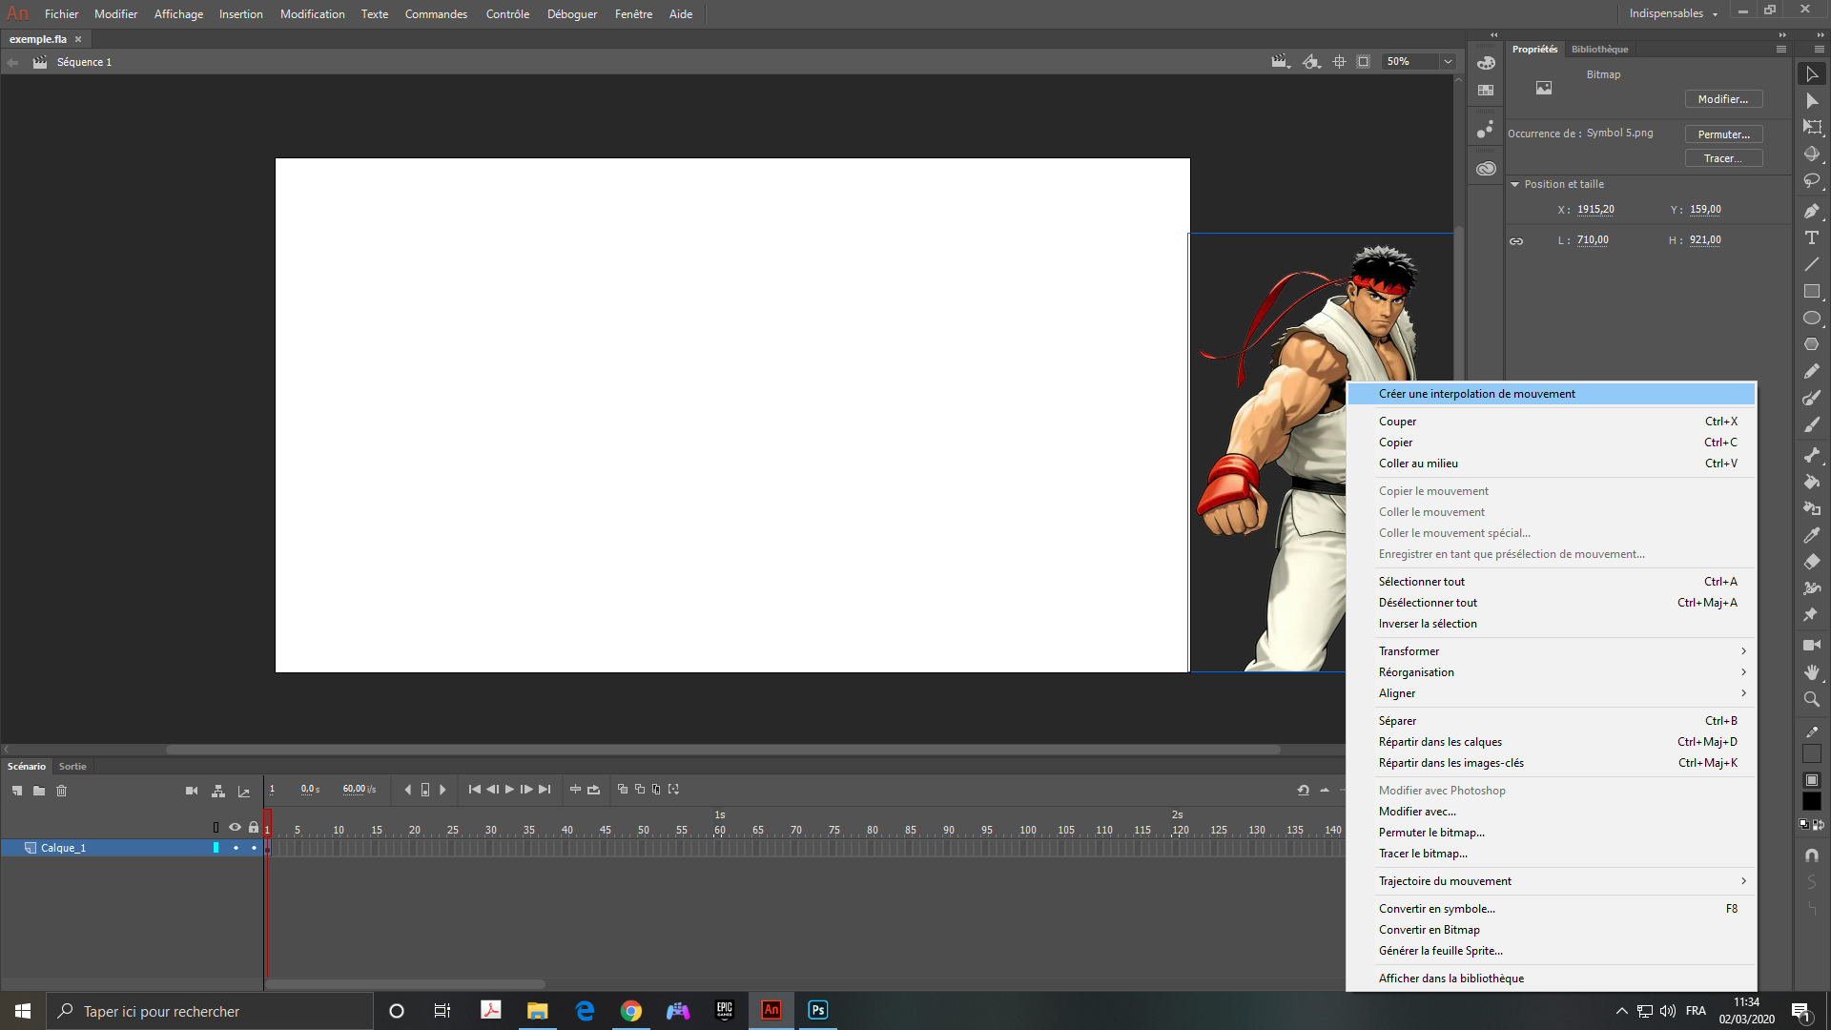Viewport: 1831px width, 1030px height.
Task: Click the black fill color swatch
Action: (1812, 802)
